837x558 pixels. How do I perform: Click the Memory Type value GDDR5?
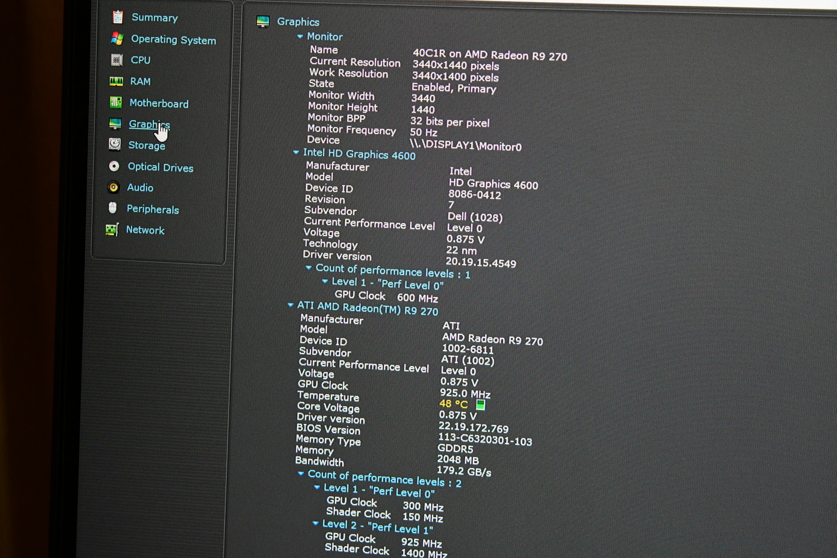click(455, 448)
